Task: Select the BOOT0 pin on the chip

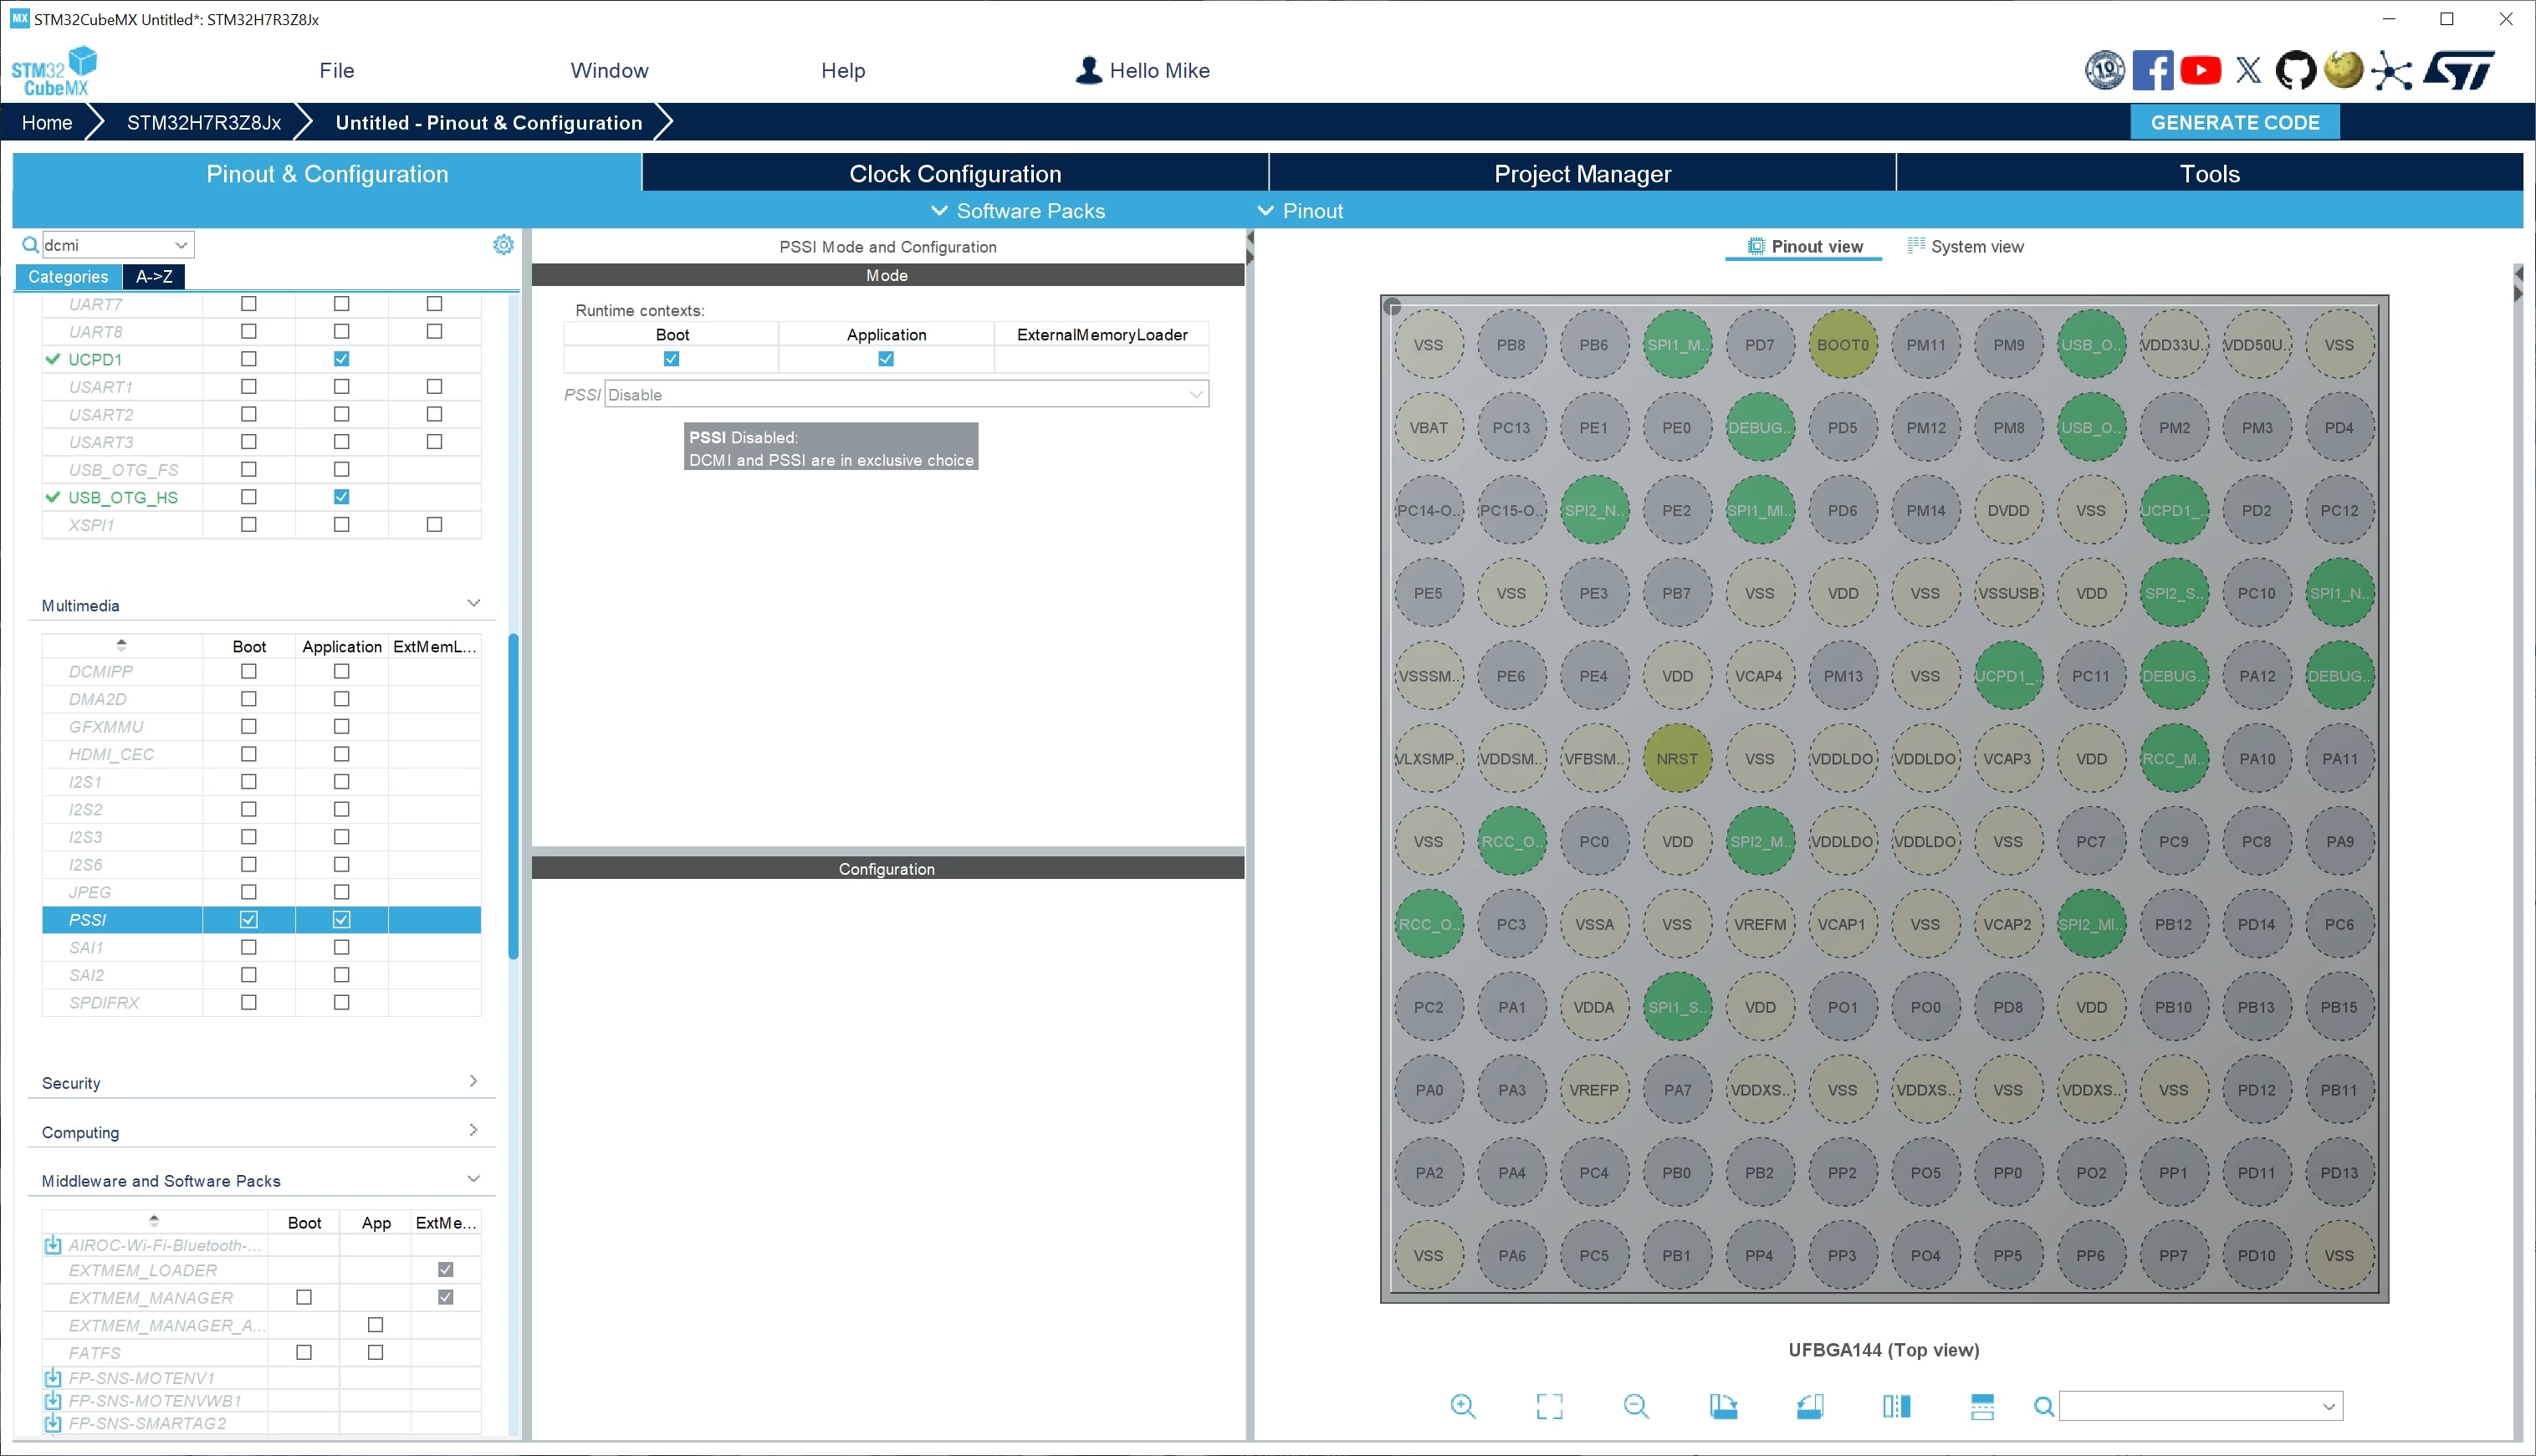Action: point(1842,344)
